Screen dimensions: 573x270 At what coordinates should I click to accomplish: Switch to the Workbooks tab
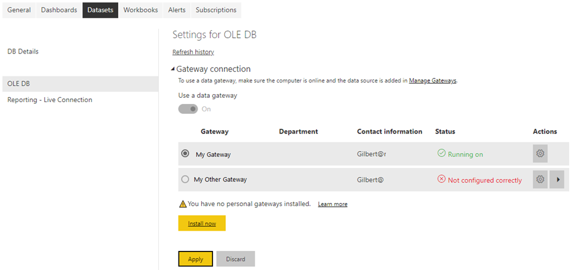coord(141,10)
